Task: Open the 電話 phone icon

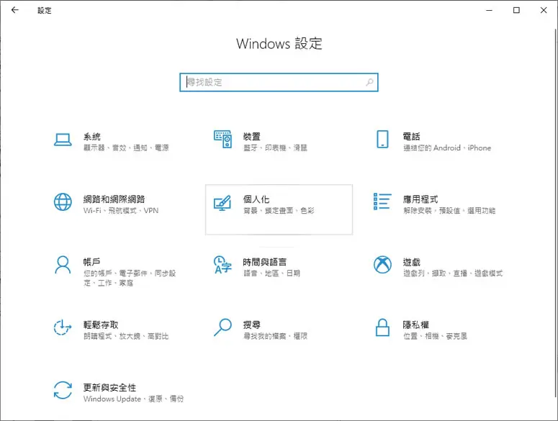Action: 382,139
